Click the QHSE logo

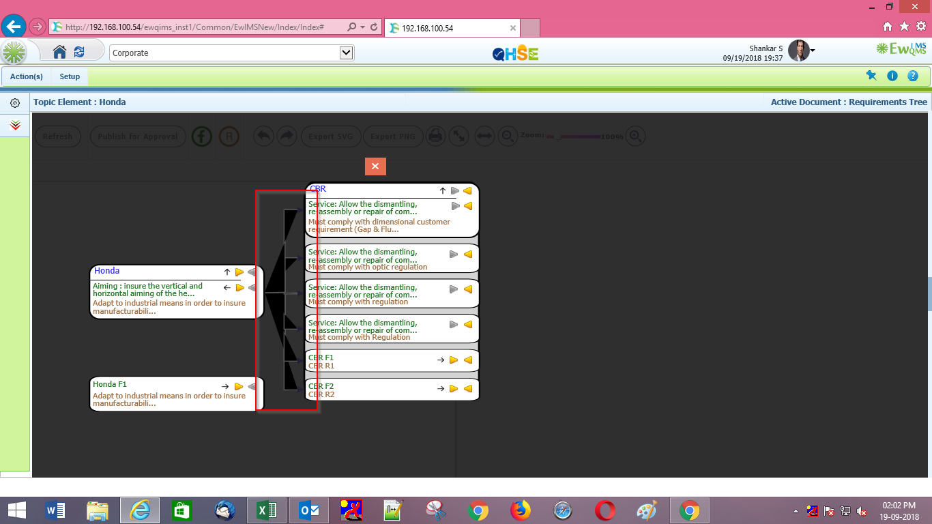(x=515, y=53)
